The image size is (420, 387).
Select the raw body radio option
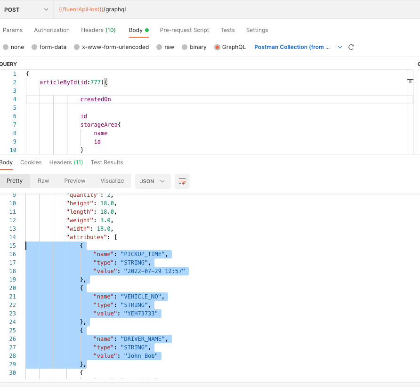160,47
